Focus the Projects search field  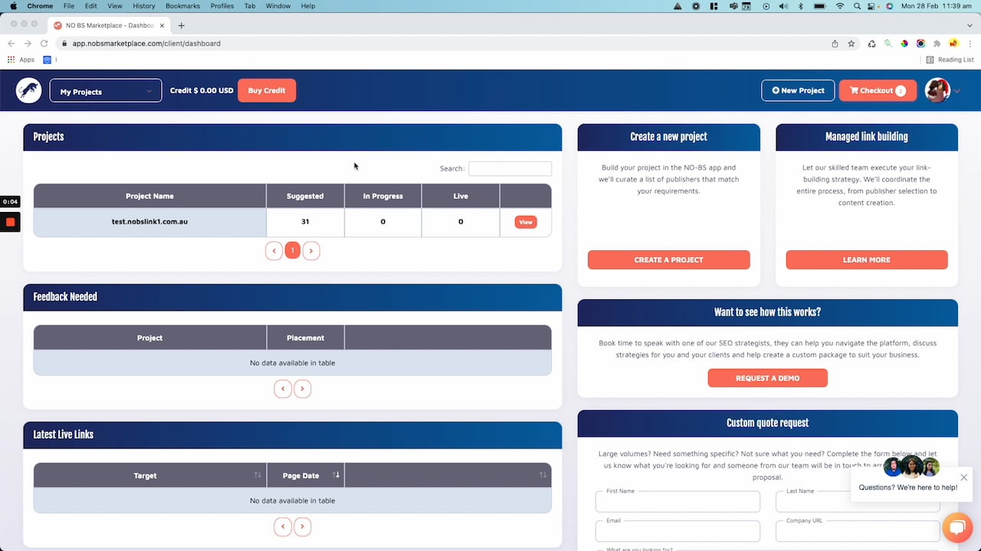tap(510, 168)
